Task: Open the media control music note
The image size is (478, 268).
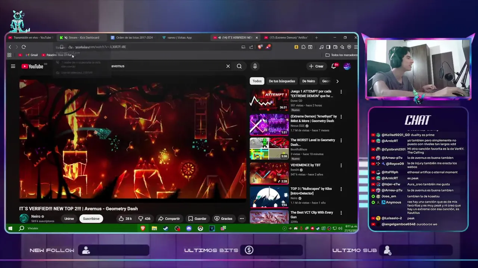Action: click(x=322, y=47)
